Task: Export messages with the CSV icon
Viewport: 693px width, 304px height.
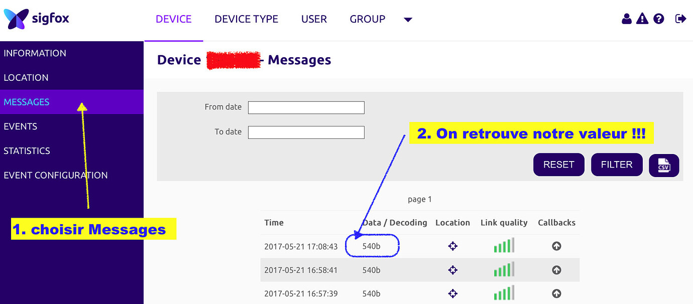Action: coord(664,165)
